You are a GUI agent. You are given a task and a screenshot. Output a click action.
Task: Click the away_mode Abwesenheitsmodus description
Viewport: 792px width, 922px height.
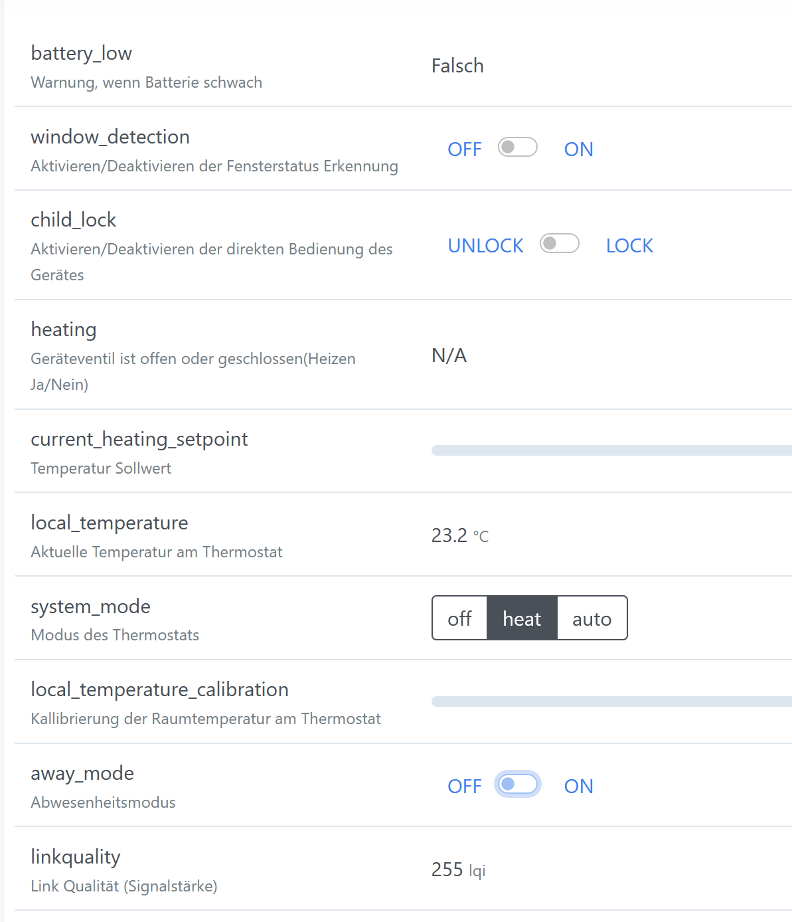click(x=103, y=802)
